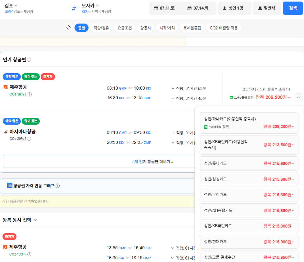This screenshot has width=304, height=262.
Task: Open CO2 info icon in bottom 제주항공 row
Action: pyautogui.click(x=29, y=254)
